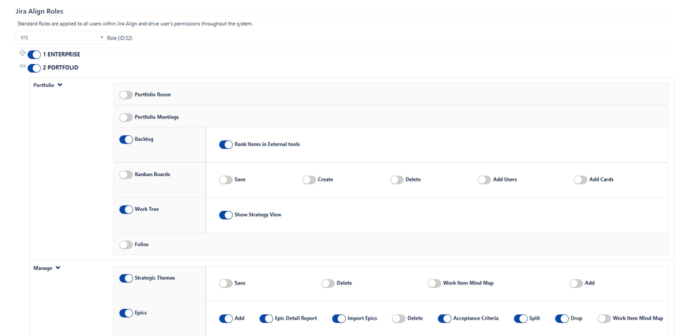Screen dimensions: 680x336
Task: Enable Strategic Themes Save permission
Action: [x=226, y=284]
